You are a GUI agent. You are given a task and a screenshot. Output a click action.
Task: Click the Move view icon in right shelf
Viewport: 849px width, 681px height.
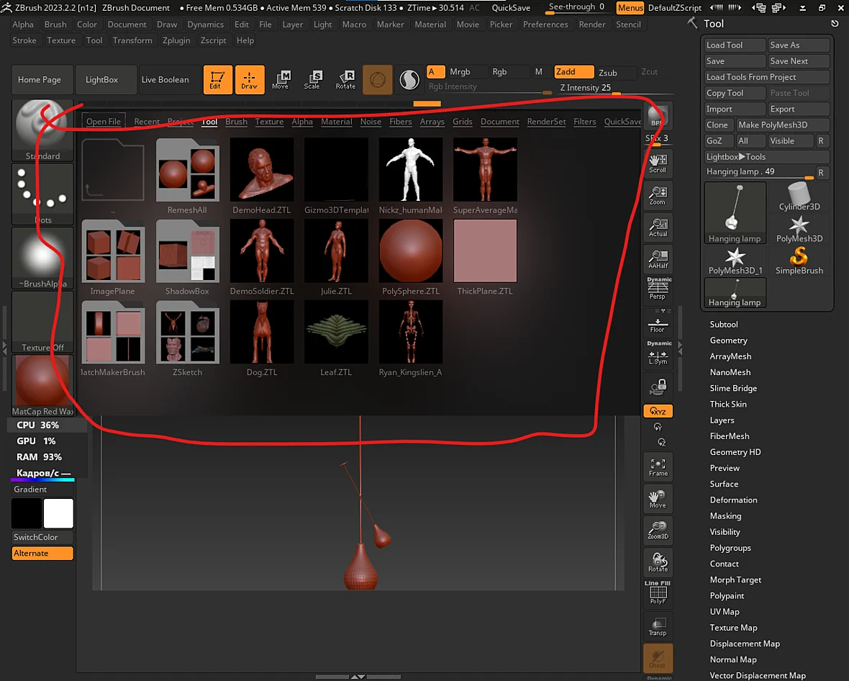tap(658, 498)
